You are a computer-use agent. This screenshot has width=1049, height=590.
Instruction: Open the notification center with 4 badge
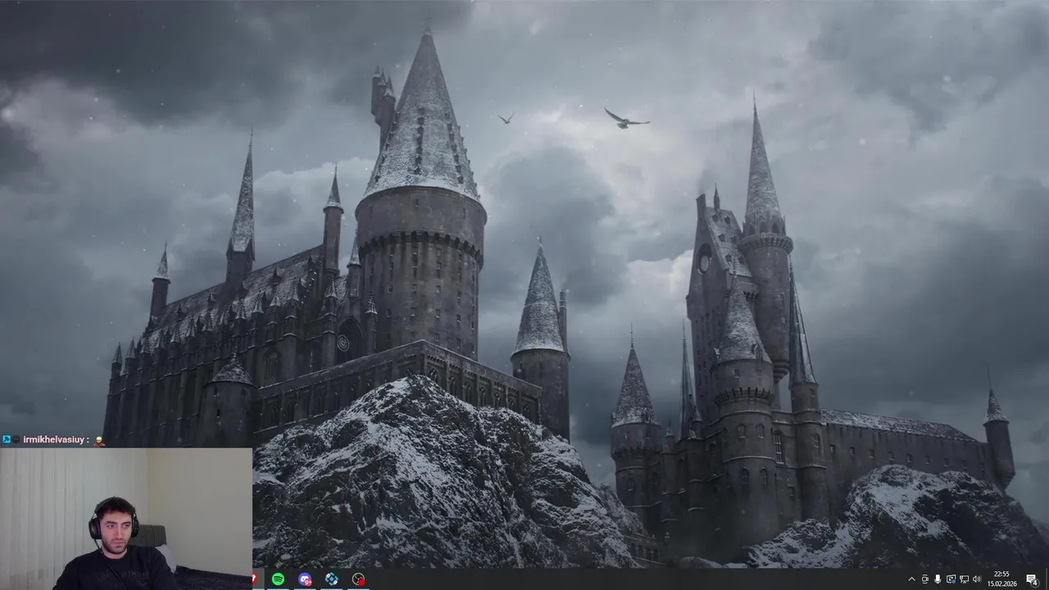click(x=1032, y=579)
